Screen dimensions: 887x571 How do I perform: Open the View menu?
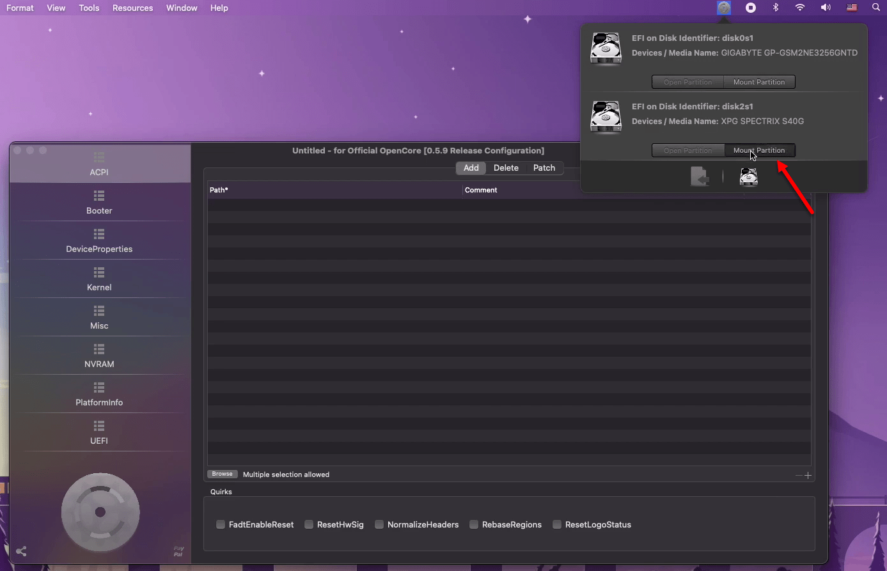point(56,8)
